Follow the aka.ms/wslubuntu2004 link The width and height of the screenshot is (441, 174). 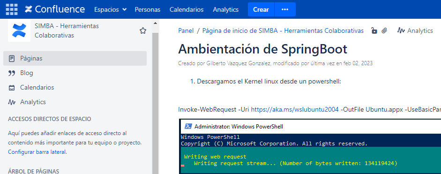point(295,110)
